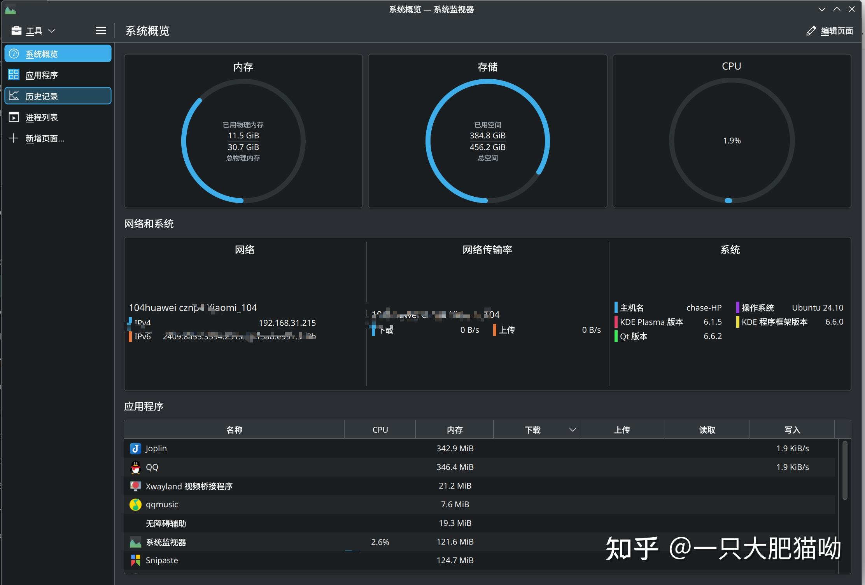The height and width of the screenshot is (585, 865).
Task: Click the qqmusic app icon
Action: tap(135, 504)
